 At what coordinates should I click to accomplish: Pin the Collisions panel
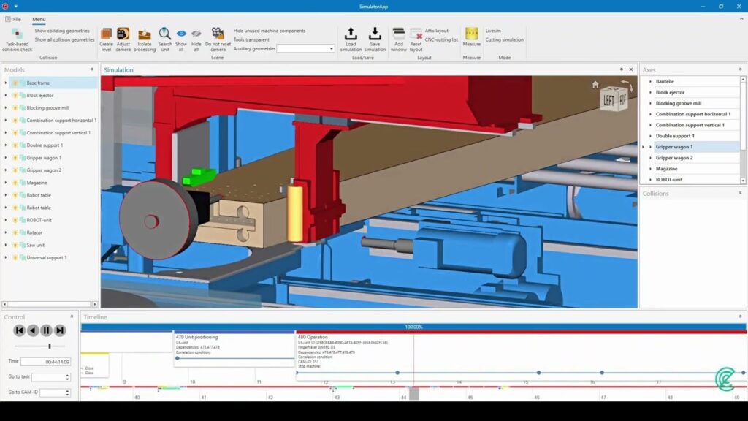pos(741,193)
